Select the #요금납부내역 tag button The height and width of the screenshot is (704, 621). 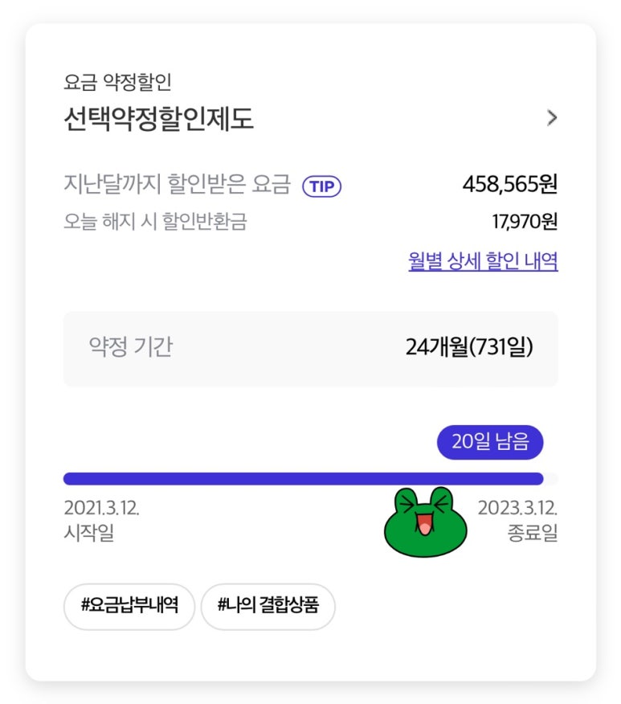[x=129, y=606]
